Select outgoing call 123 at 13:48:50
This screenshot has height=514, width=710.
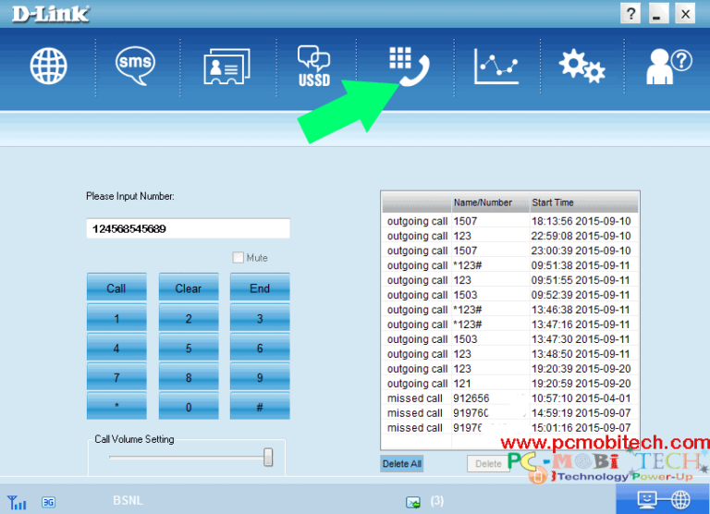[x=510, y=354]
